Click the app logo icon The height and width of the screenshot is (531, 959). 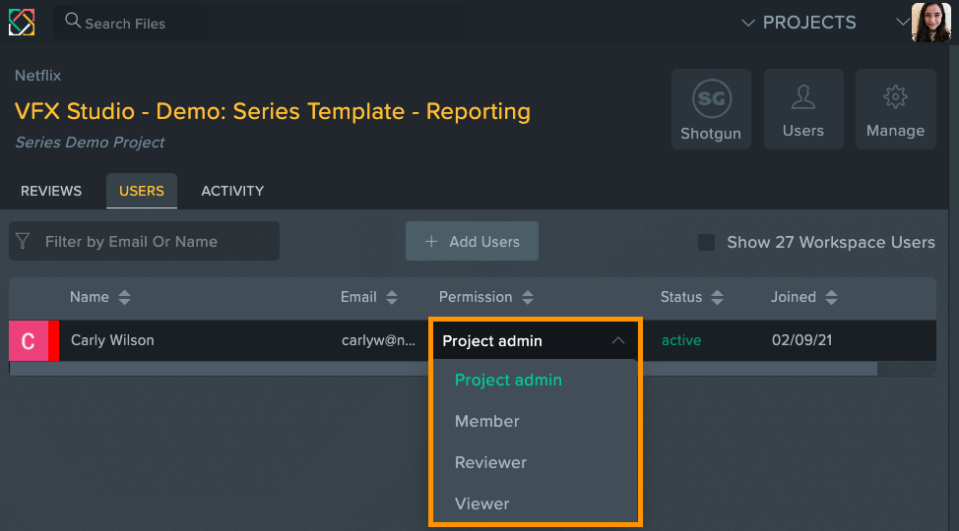coord(22,23)
